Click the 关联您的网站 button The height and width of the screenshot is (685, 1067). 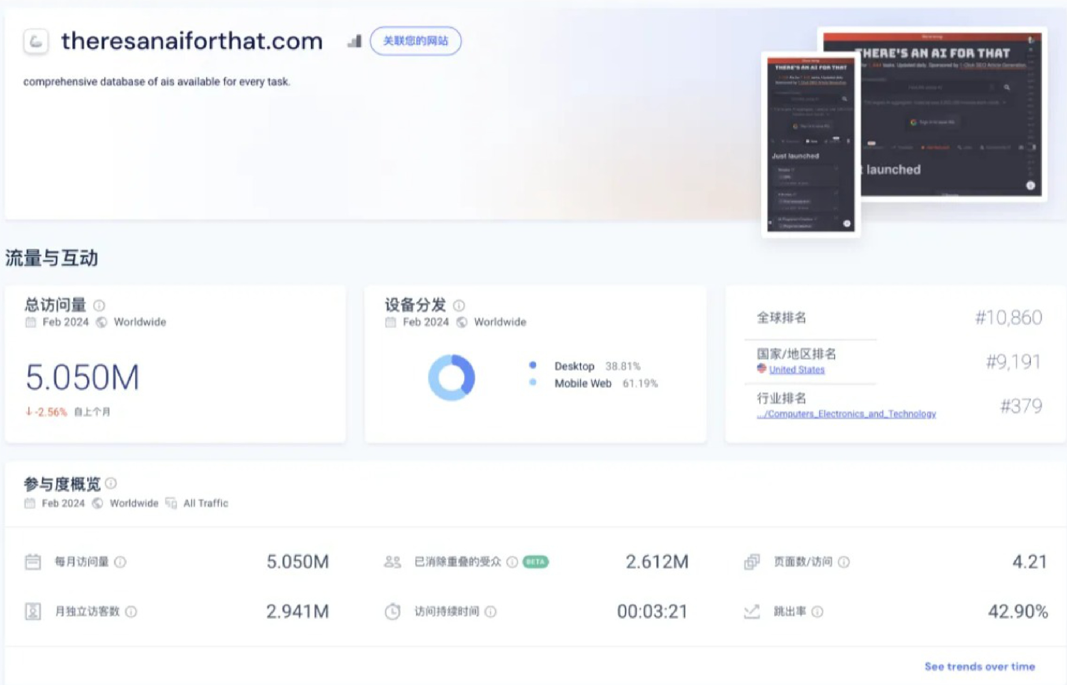coord(415,42)
